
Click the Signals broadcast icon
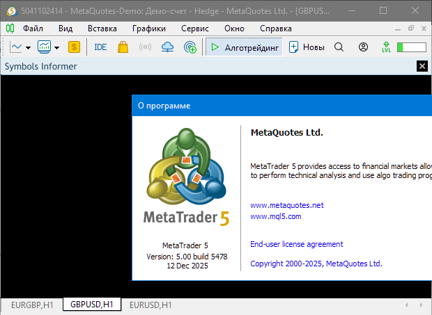(145, 47)
